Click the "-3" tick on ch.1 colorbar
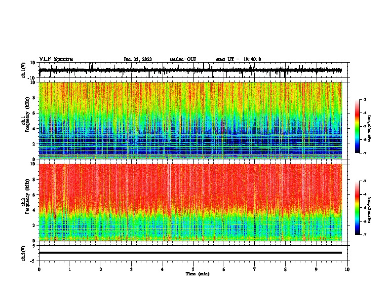The width and height of the screenshot is (391, 302). point(364,99)
